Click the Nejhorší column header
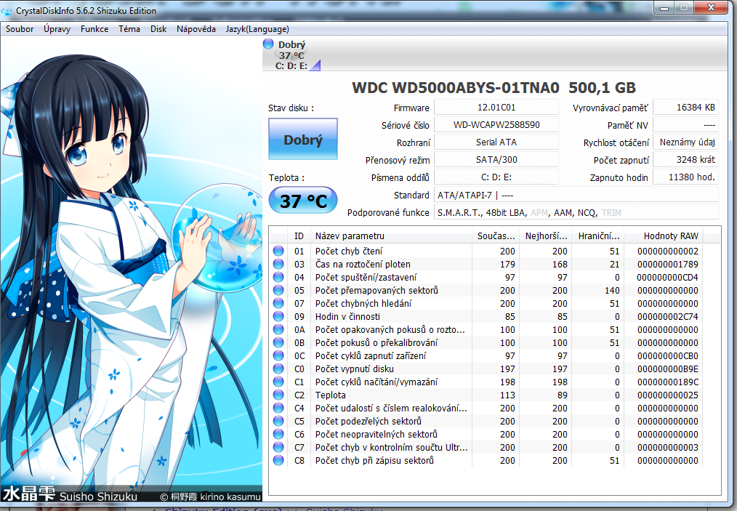This screenshot has width=737, height=511. [546, 236]
